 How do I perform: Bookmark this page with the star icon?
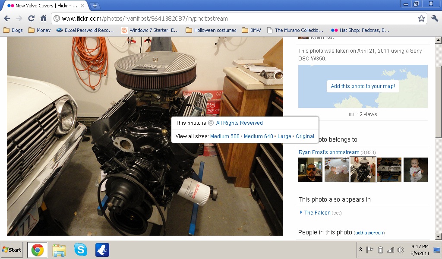point(421,19)
